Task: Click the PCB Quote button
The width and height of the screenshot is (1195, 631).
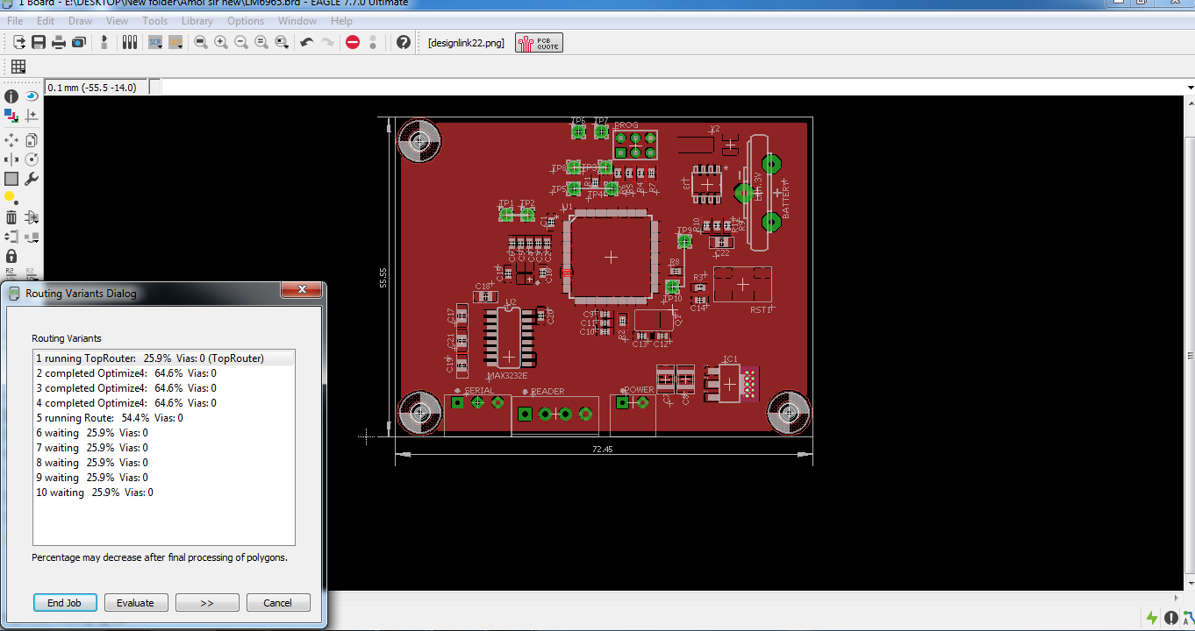Action: click(x=539, y=42)
